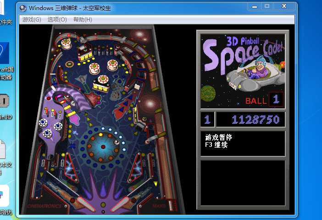Click the pinball icon in the title bar
322x220 pixels.
tap(23, 8)
